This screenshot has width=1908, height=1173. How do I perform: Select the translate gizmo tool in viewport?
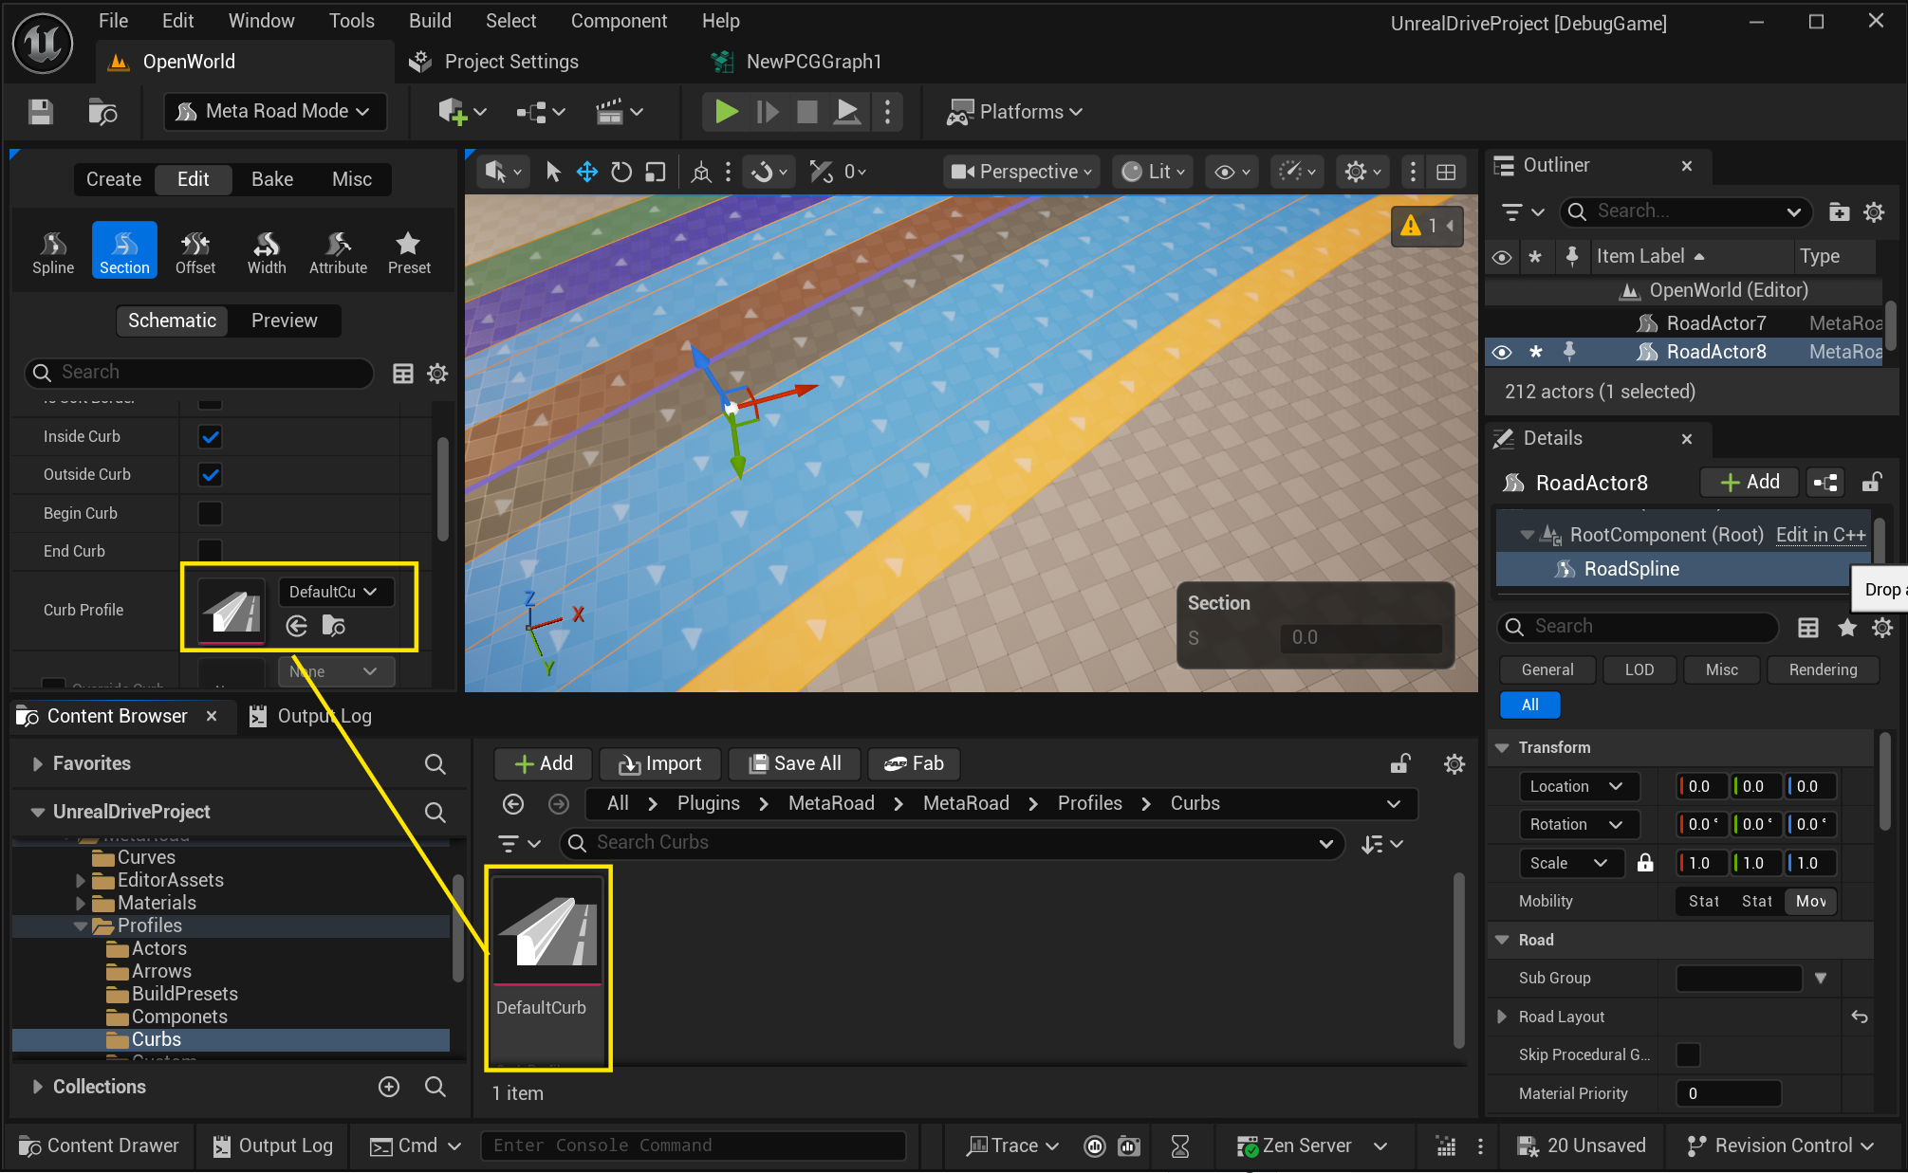[586, 172]
